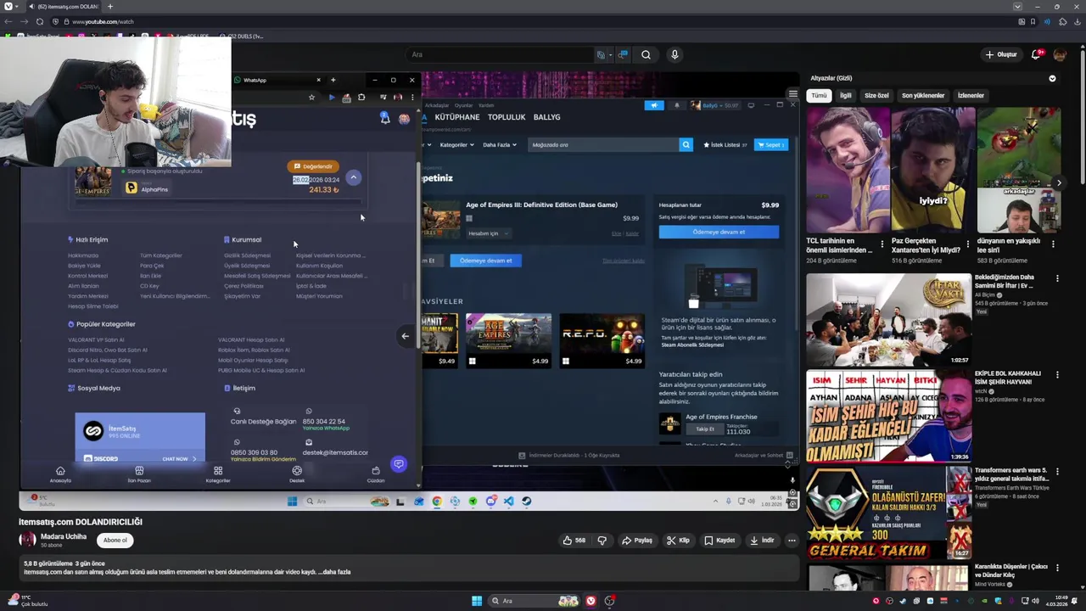Open the CS2 DUELS bookmark
The width and height of the screenshot is (1086, 611).
242,36
